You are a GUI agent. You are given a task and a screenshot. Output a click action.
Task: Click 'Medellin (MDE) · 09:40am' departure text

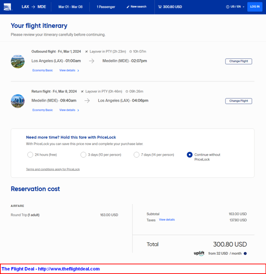coord(54,100)
